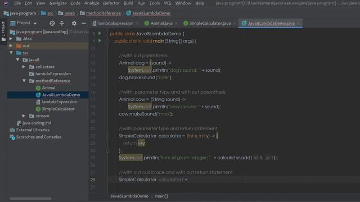Click the src breadcrumb
Viewport: 360px width, 202px height.
pos(47,13)
